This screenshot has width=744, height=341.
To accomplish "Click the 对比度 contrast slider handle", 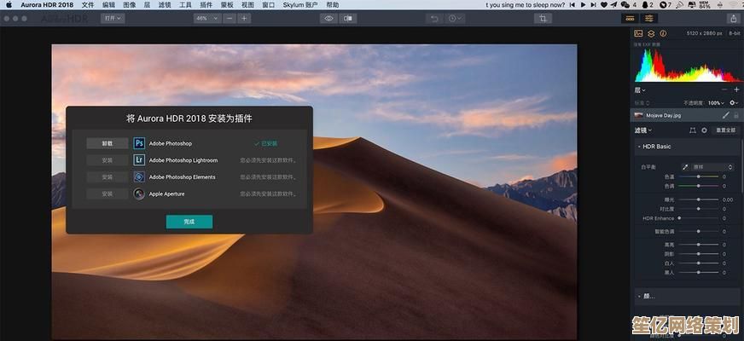I will click(x=699, y=209).
